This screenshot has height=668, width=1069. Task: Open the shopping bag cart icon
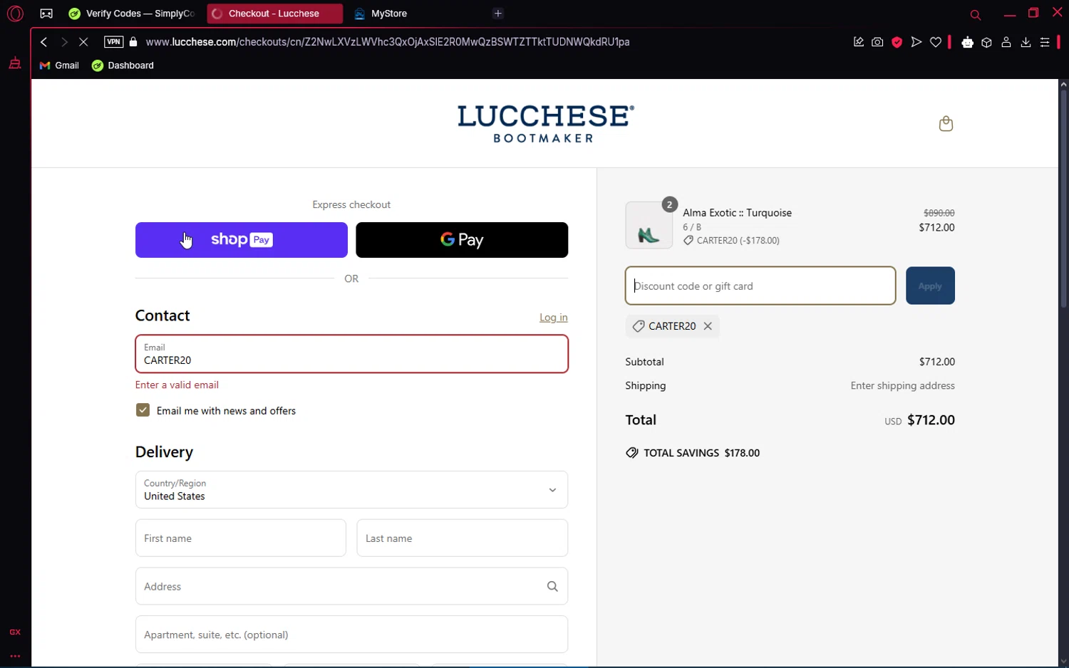[946, 124]
